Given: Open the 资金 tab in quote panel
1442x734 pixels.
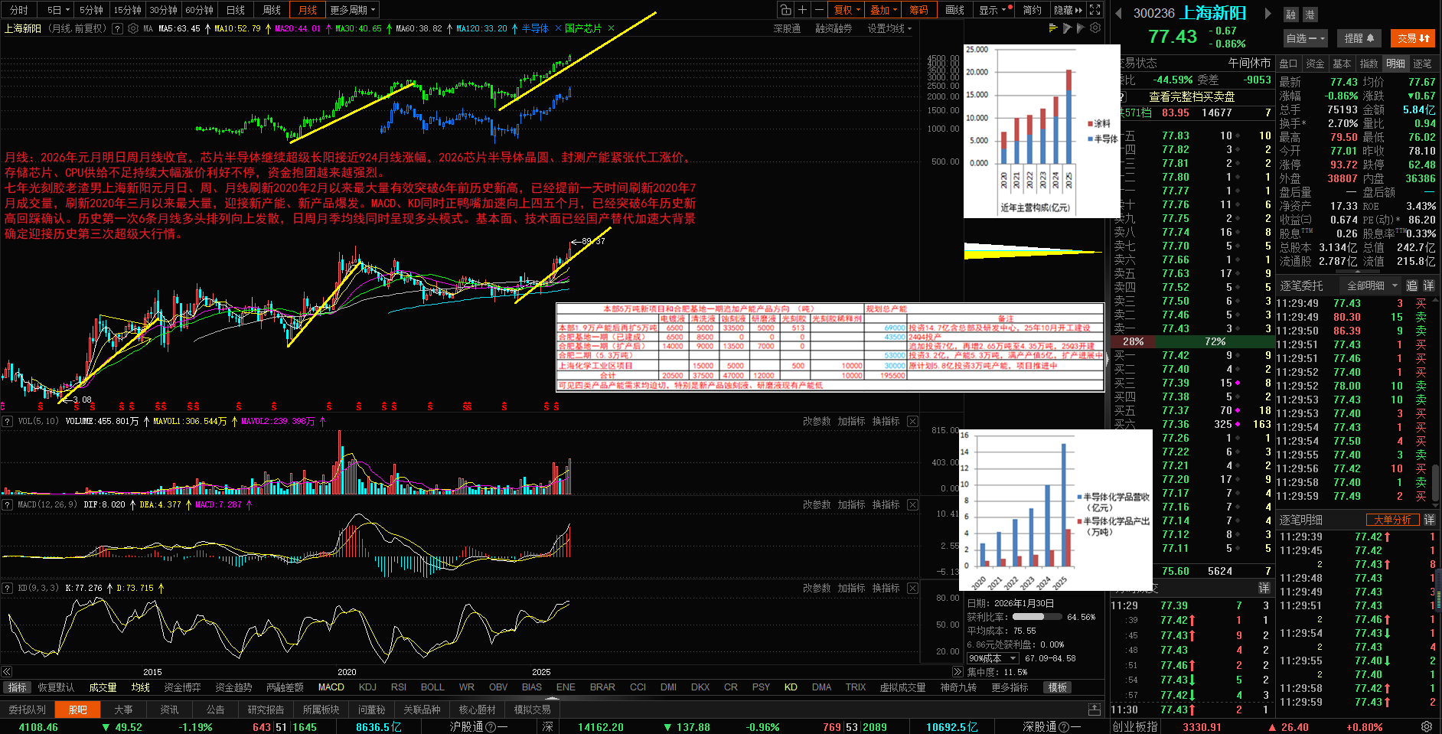Looking at the screenshot, I should point(1315,64).
